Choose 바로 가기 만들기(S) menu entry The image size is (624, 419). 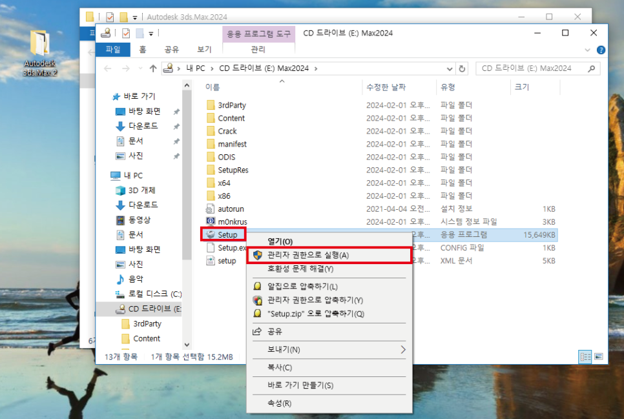click(x=329, y=385)
